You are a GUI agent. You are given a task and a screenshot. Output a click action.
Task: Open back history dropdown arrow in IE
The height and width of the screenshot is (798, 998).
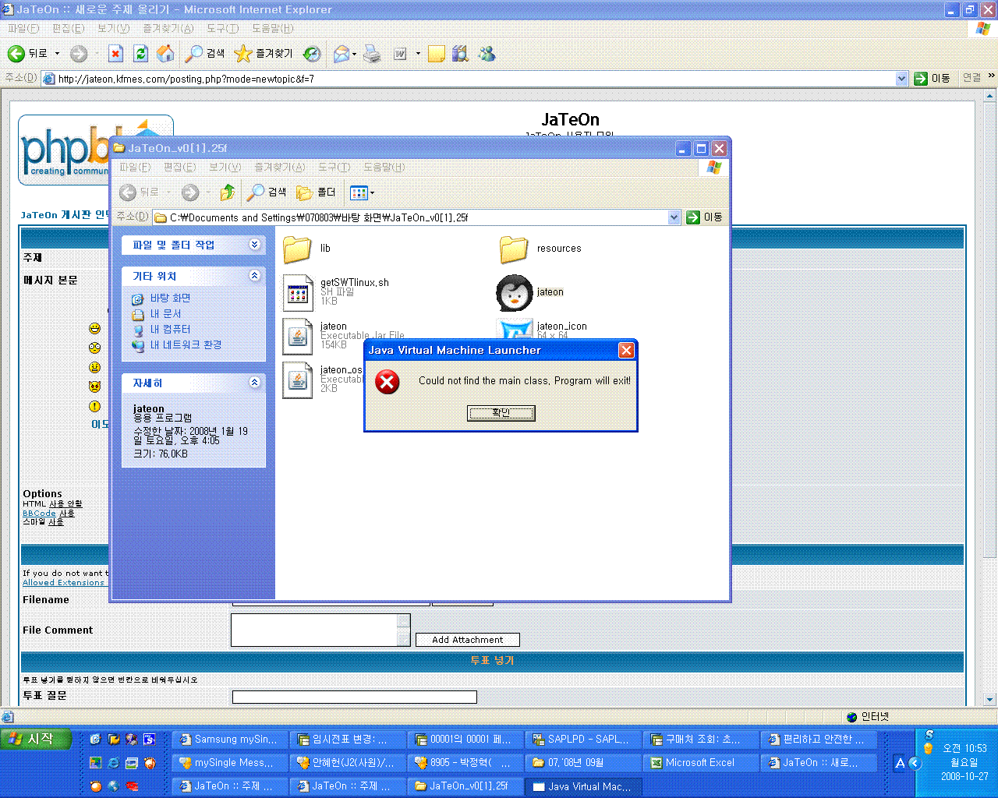pyautogui.click(x=57, y=54)
